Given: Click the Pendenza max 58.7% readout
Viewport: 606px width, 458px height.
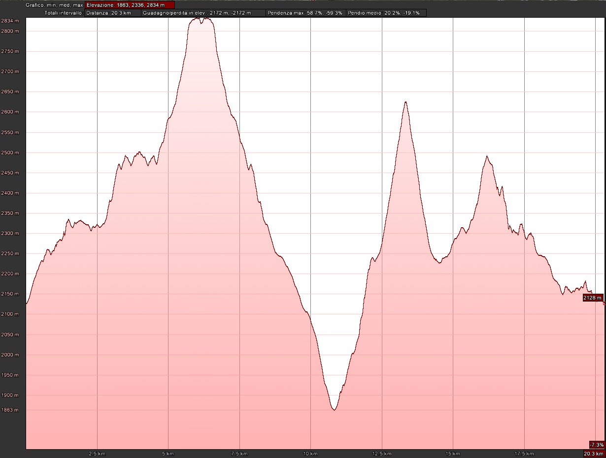Looking at the screenshot, I should point(305,13).
